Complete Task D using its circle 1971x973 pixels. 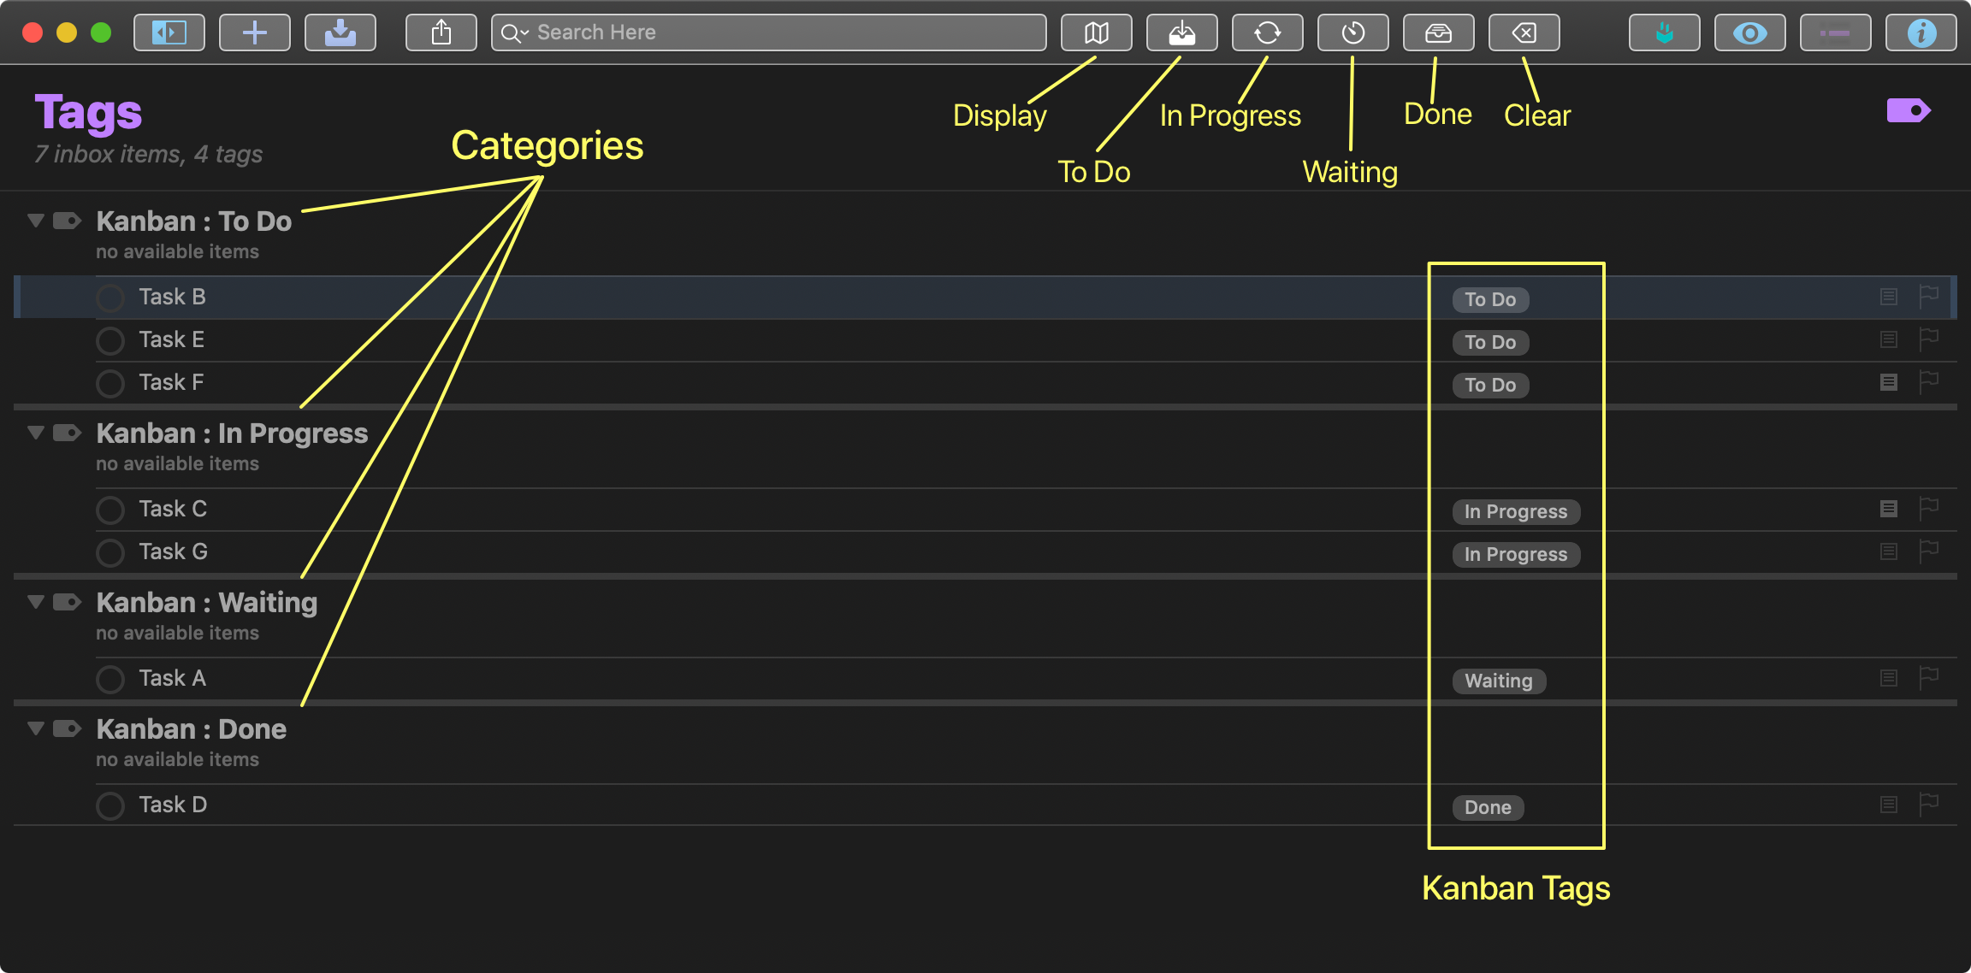point(110,806)
